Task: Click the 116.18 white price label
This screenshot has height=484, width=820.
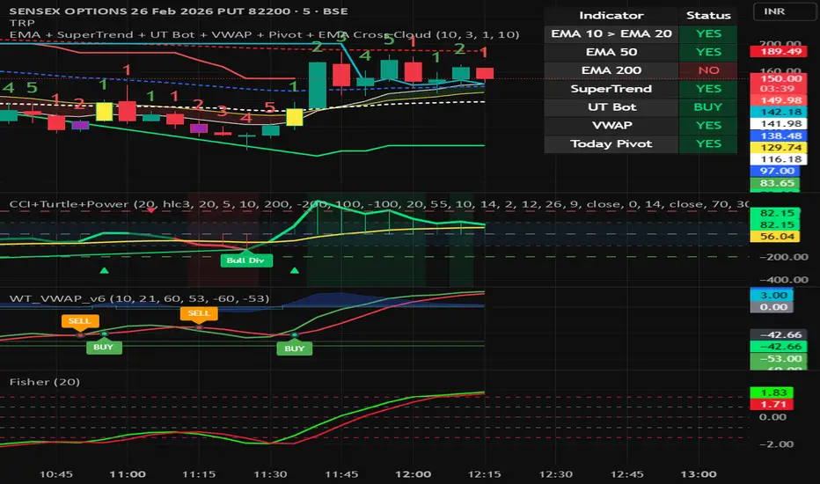Action: point(778,159)
